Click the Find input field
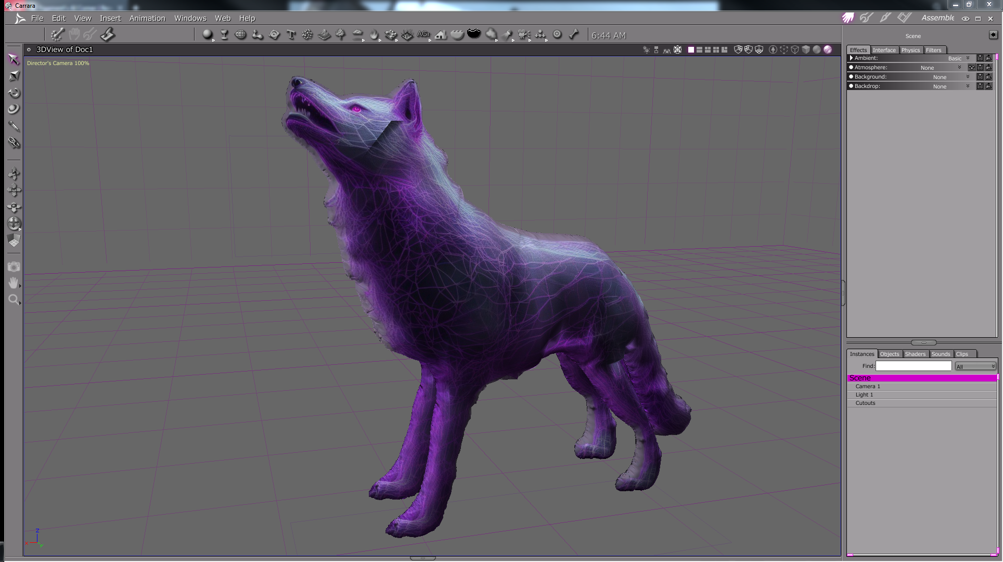1003x562 pixels. tap(913, 366)
